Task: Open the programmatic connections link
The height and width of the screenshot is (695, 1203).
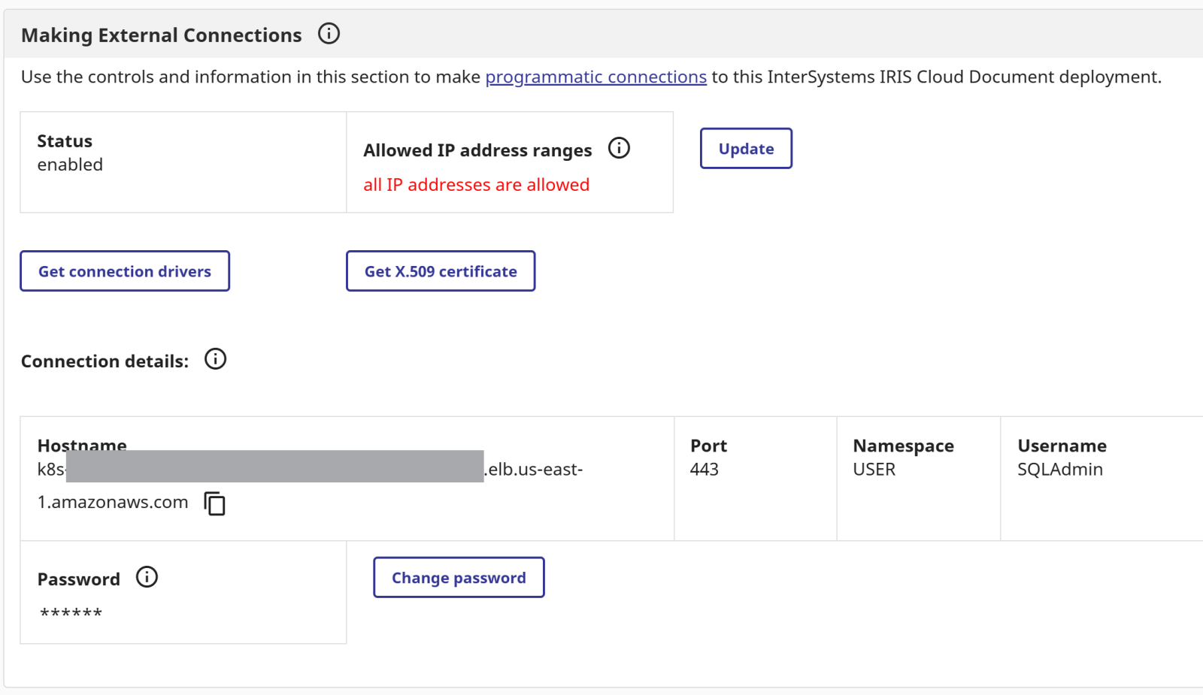Action: point(595,77)
